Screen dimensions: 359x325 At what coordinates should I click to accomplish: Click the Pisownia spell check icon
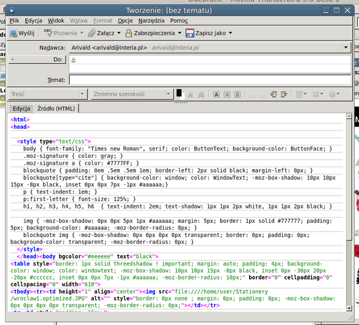[48, 33]
